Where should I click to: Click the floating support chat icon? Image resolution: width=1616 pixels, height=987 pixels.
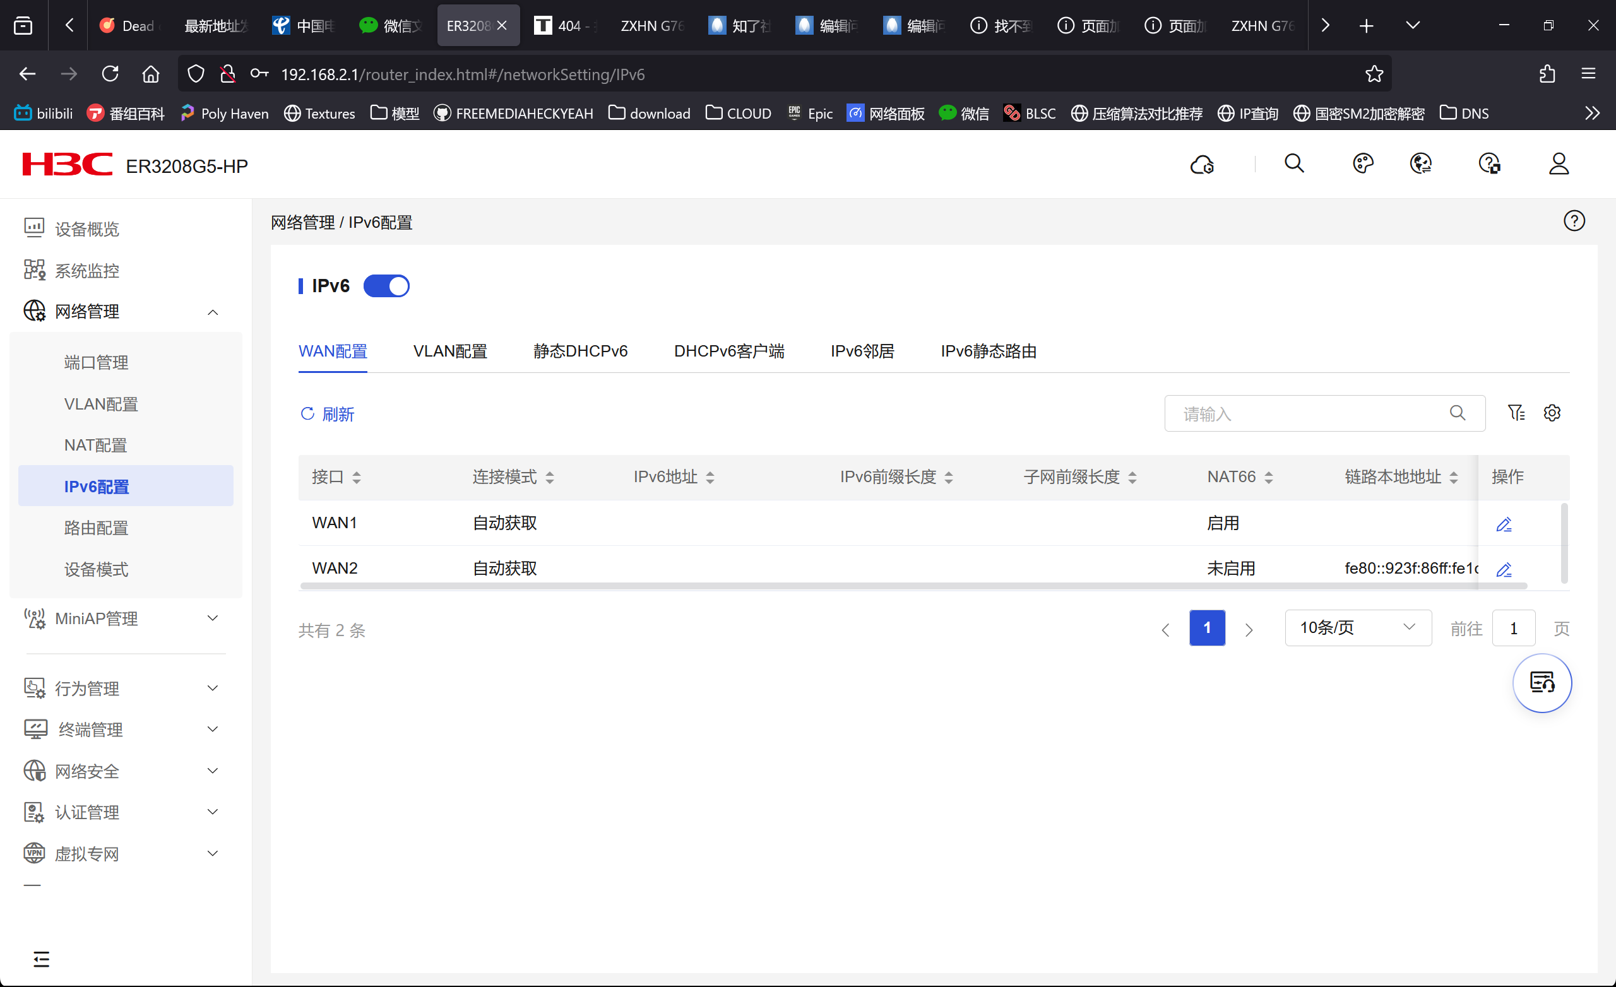click(1542, 683)
